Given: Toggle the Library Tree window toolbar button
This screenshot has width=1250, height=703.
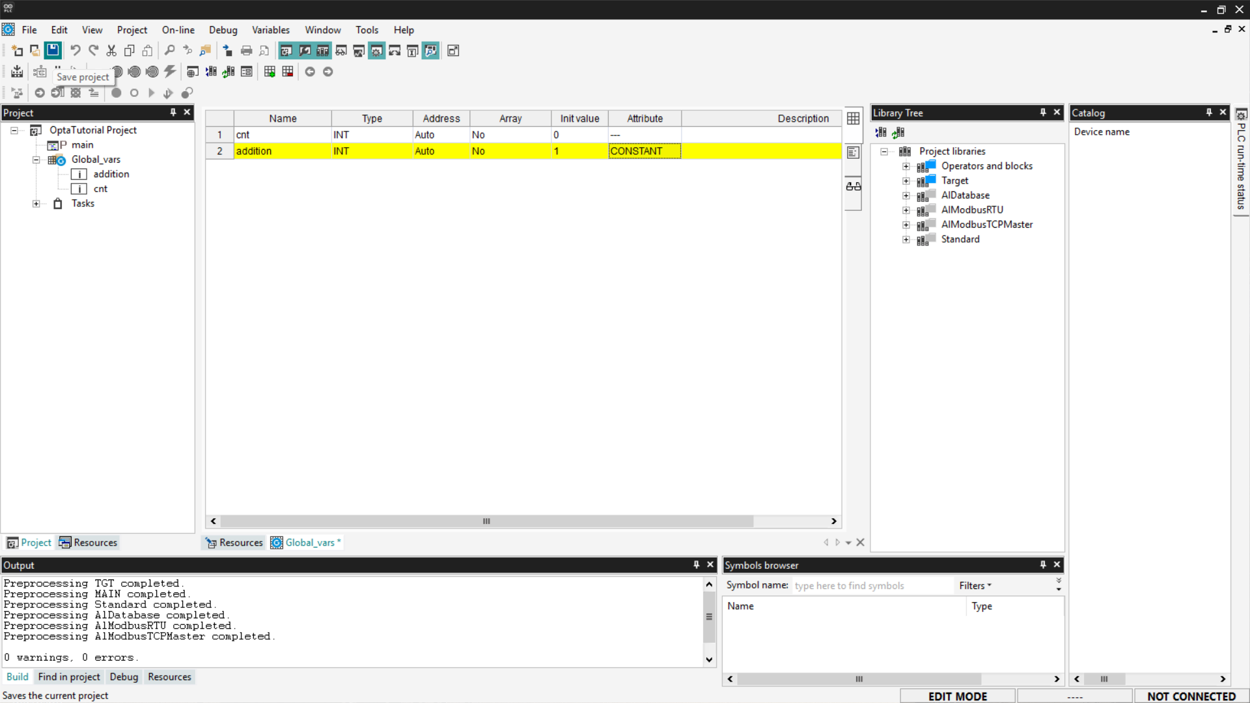Looking at the screenshot, I should 322,50.
